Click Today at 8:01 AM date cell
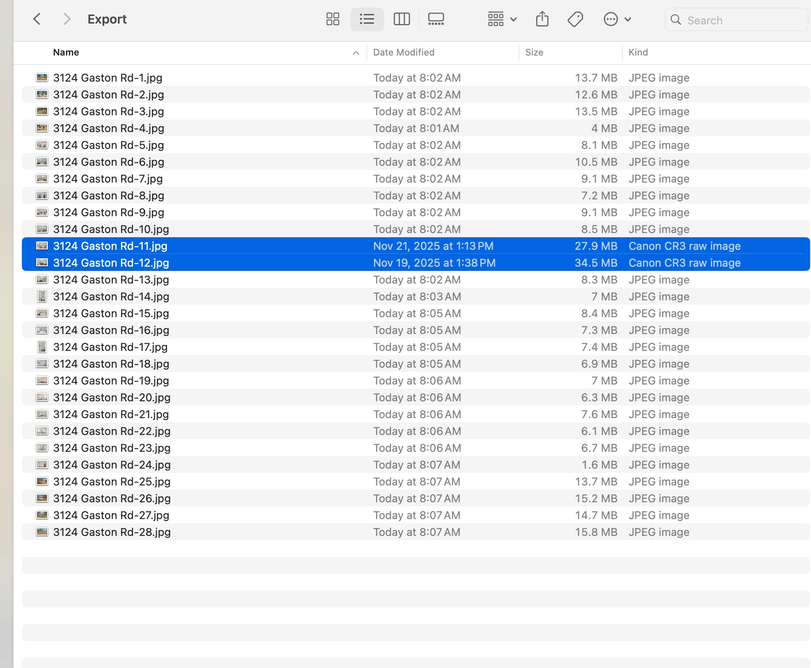 (416, 128)
